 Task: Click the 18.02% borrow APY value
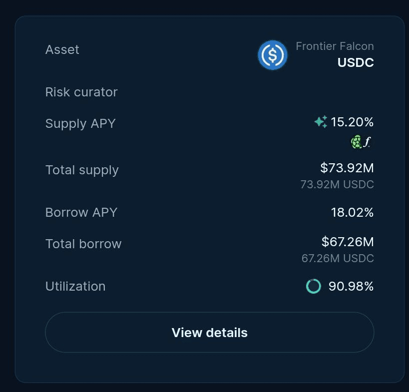352,212
